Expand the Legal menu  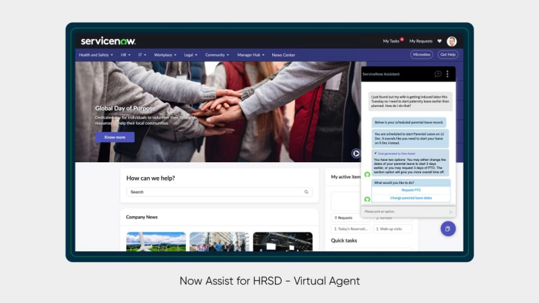coord(191,55)
